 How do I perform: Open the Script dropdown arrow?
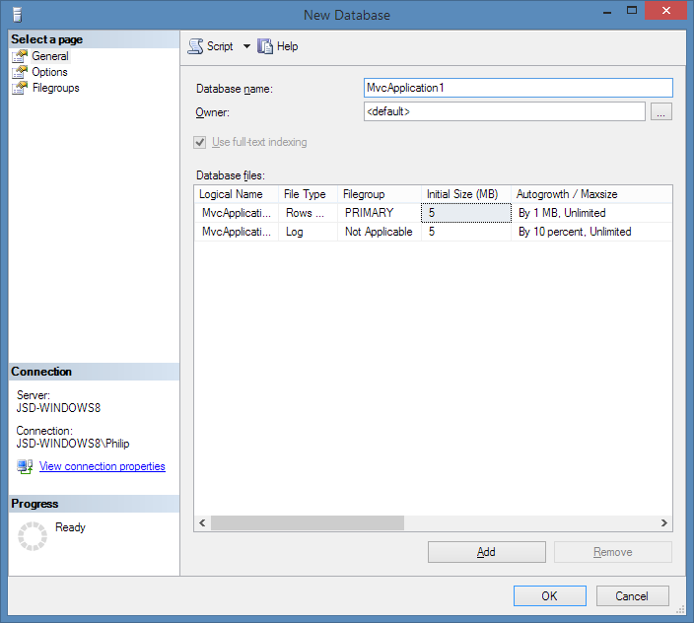(246, 46)
